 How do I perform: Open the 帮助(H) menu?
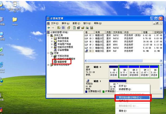(98, 23)
